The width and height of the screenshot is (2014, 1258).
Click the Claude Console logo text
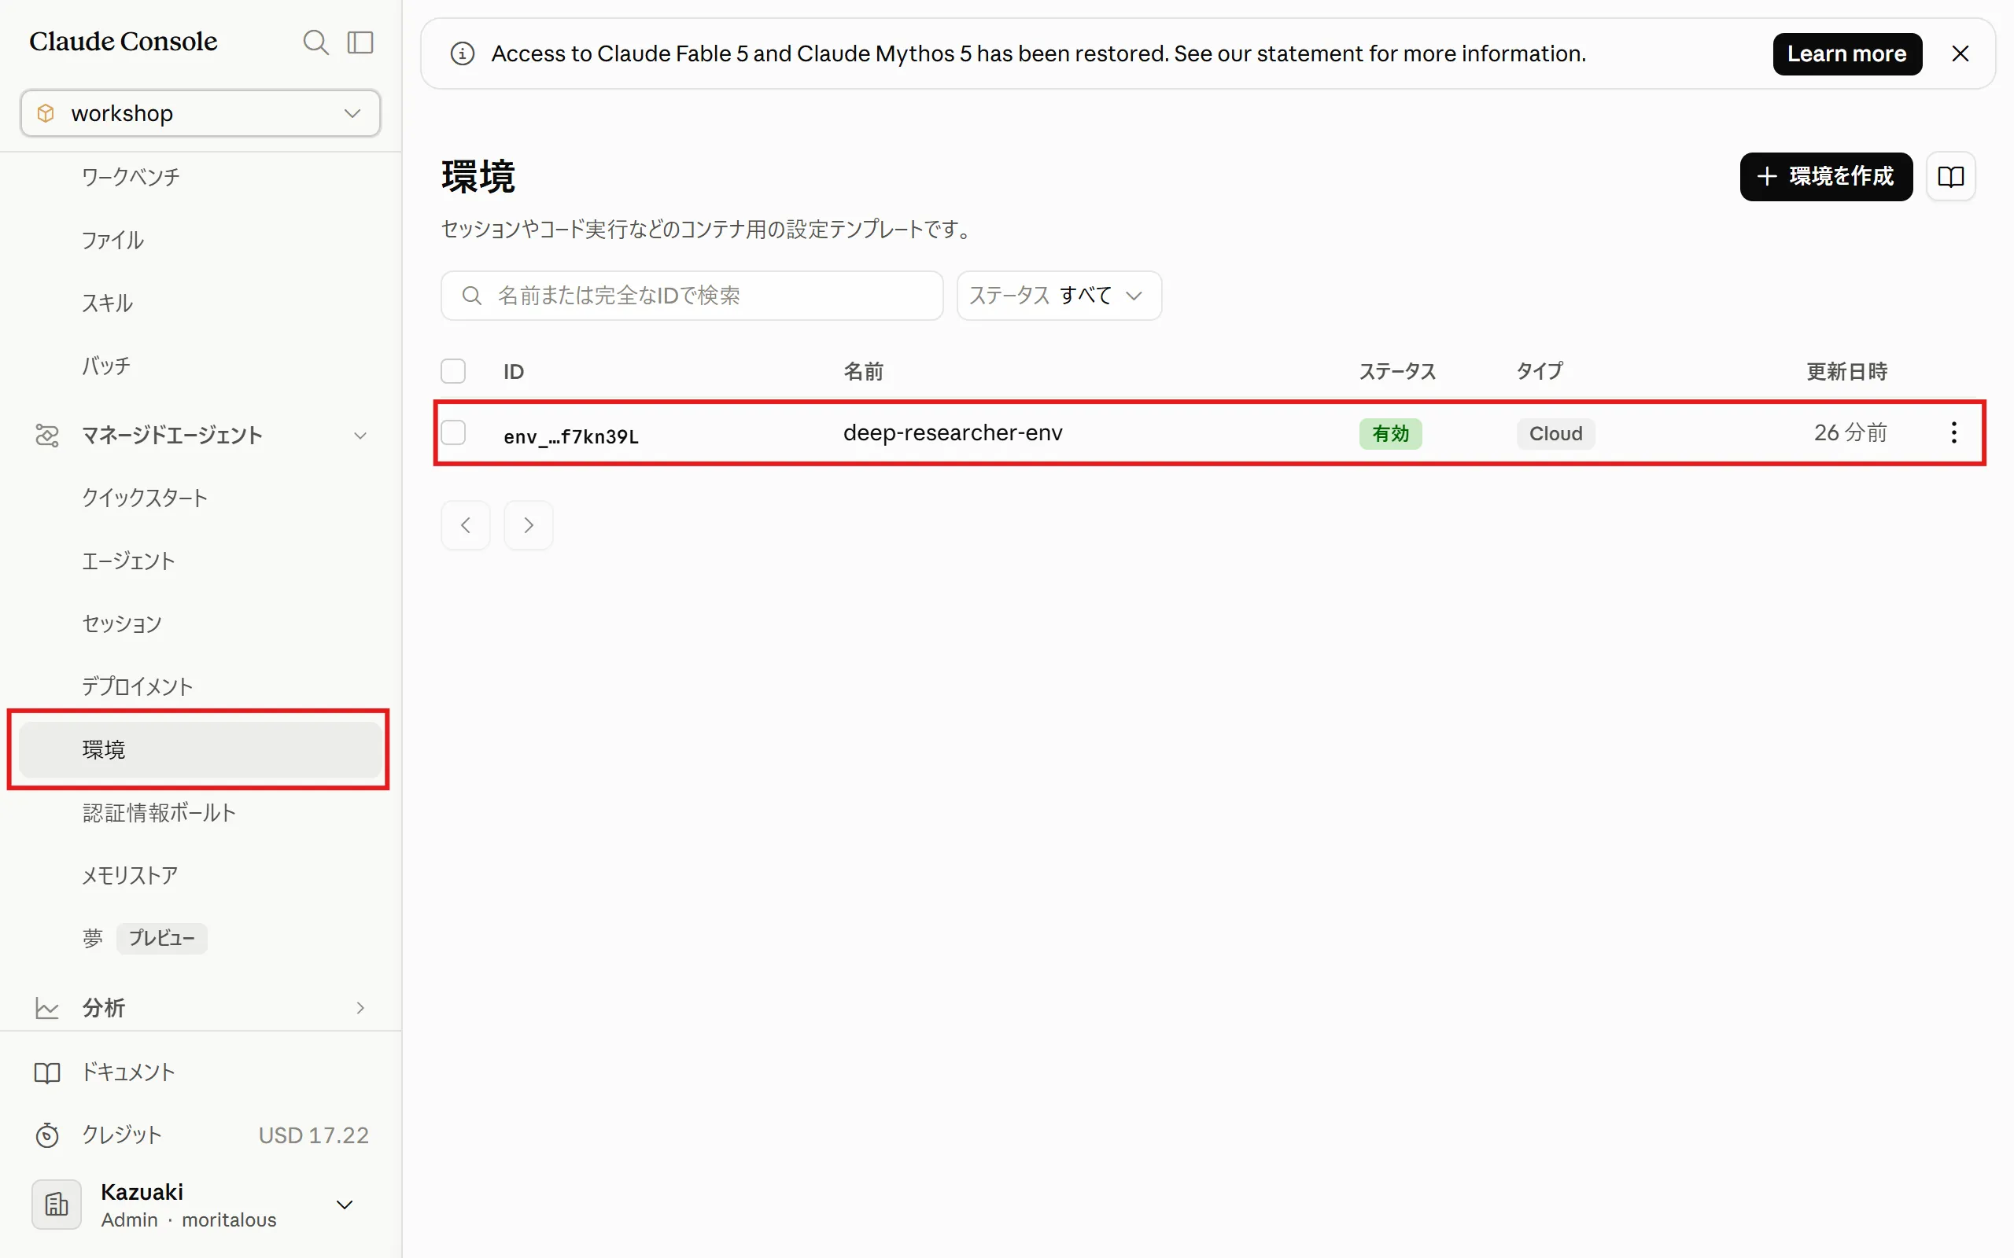[x=124, y=42]
